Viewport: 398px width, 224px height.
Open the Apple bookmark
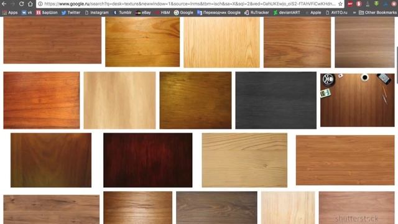313,12
